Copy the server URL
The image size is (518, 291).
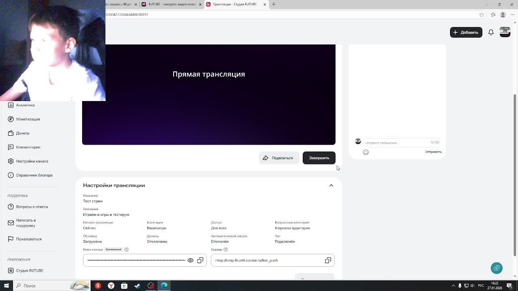click(x=328, y=260)
